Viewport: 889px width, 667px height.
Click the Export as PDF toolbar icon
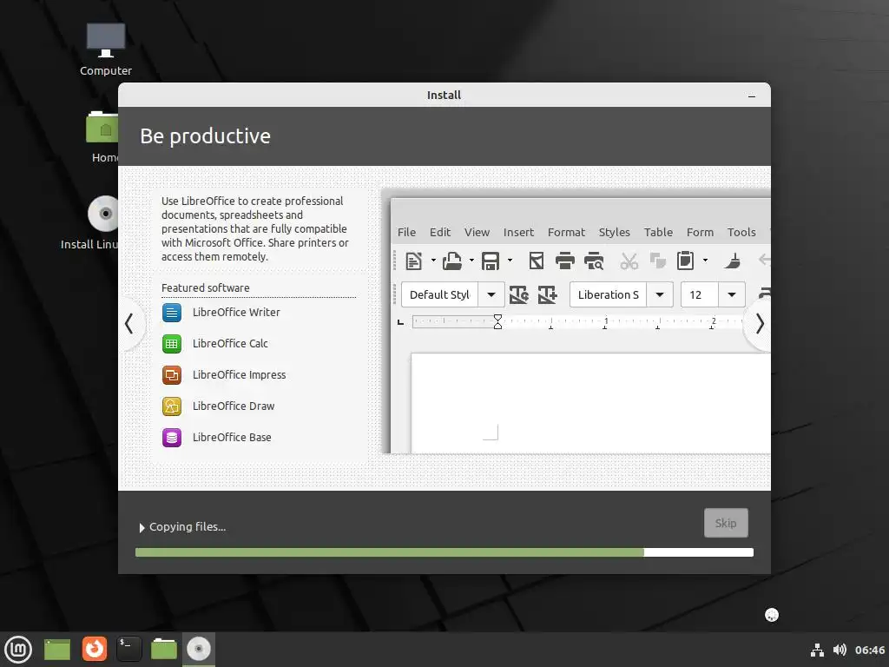(x=537, y=261)
